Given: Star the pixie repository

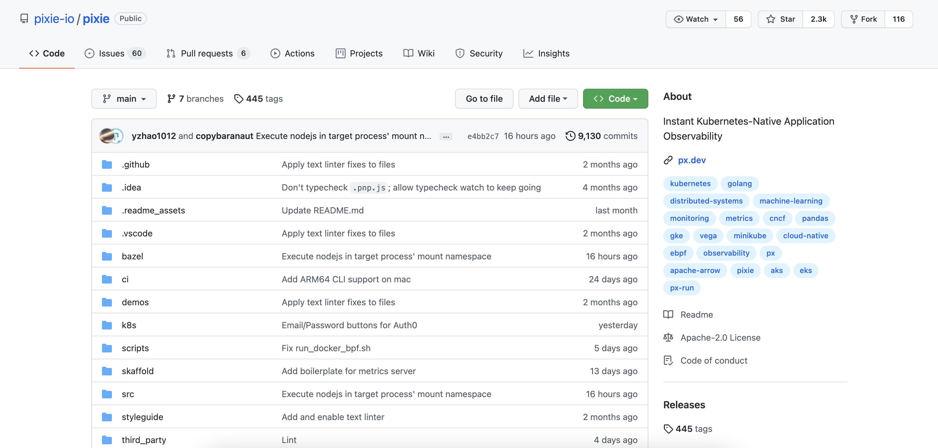Looking at the screenshot, I should [780, 19].
